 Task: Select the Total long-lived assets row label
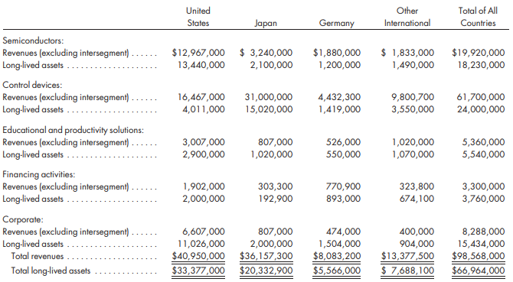51,271
